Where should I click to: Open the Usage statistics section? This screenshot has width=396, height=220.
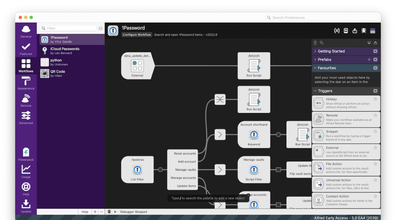click(26, 171)
